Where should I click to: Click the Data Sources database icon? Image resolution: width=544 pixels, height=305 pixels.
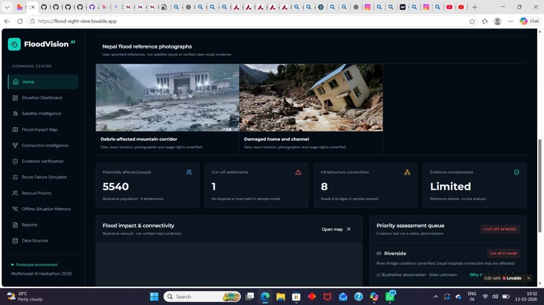click(15, 240)
